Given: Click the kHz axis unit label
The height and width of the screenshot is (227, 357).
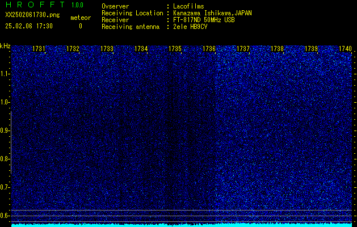Looking at the screenshot, I should [x=5, y=46].
